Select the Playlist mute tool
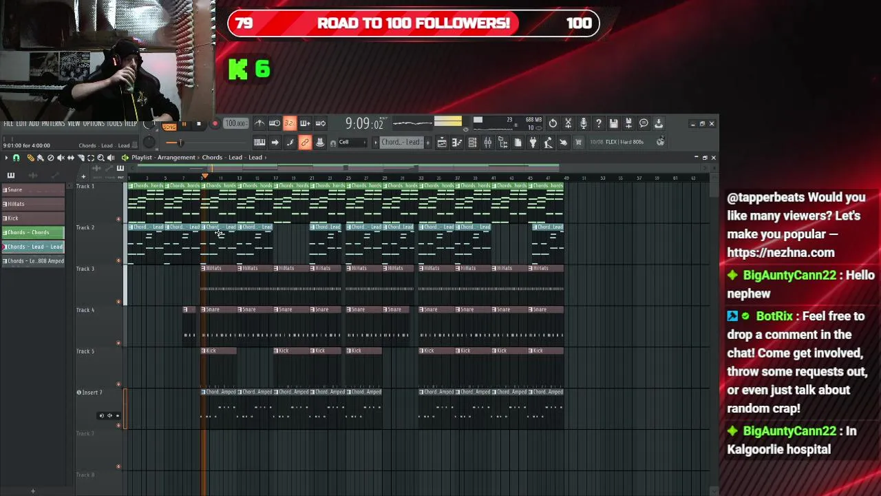Viewport: 881px width, 496px height. coord(61,158)
